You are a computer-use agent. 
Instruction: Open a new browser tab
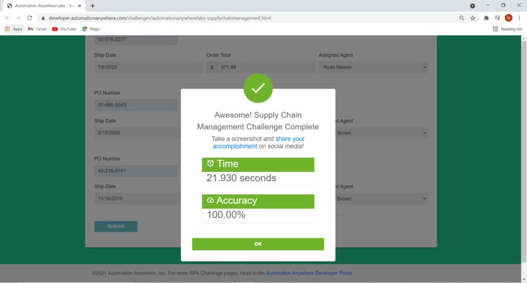(92, 6)
